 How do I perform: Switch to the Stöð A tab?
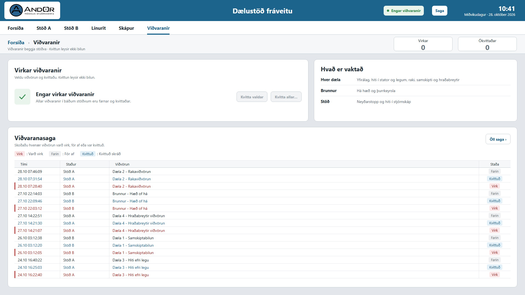click(x=44, y=28)
